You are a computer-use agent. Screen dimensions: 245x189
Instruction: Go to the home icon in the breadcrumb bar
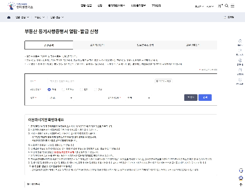click(x=9, y=17)
